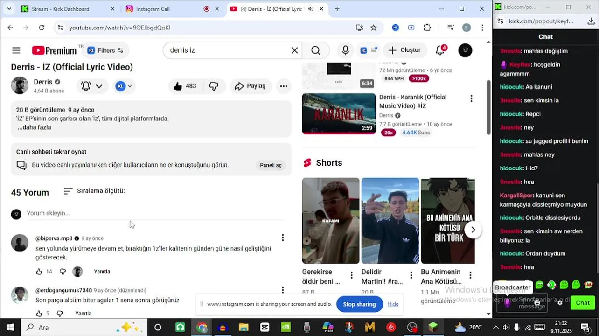Dislike the @erdogangumus7340 comment
The width and height of the screenshot is (599, 336).
click(60, 314)
